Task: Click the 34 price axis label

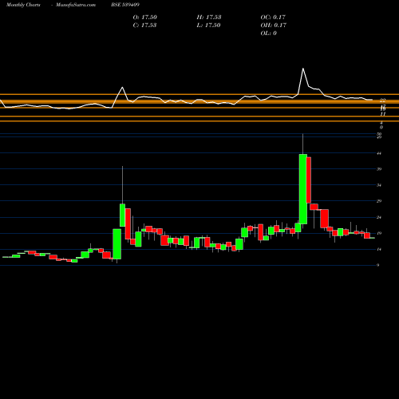Action: [x=379, y=185]
